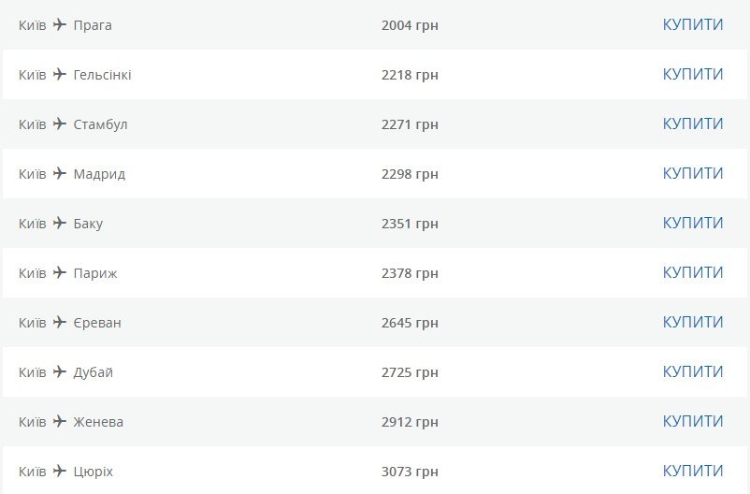Click КУПИТИ for the Гельсінкі flight
Viewport: 750px width, 494px height.
tap(693, 74)
